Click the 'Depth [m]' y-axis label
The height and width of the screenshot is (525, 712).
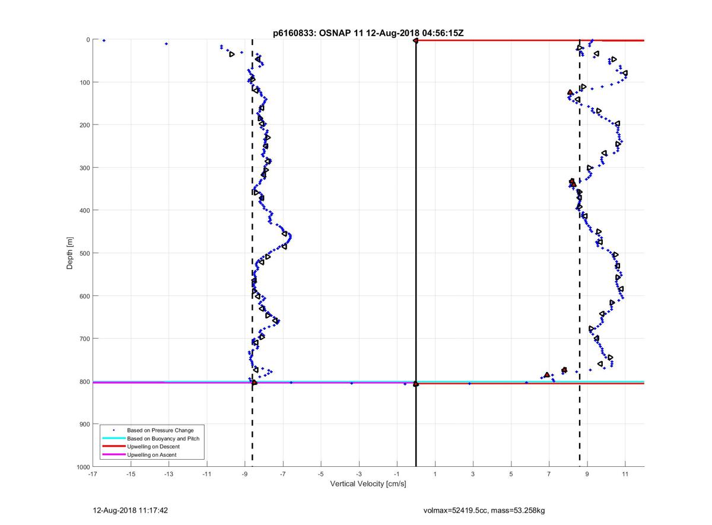pyautogui.click(x=70, y=253)
